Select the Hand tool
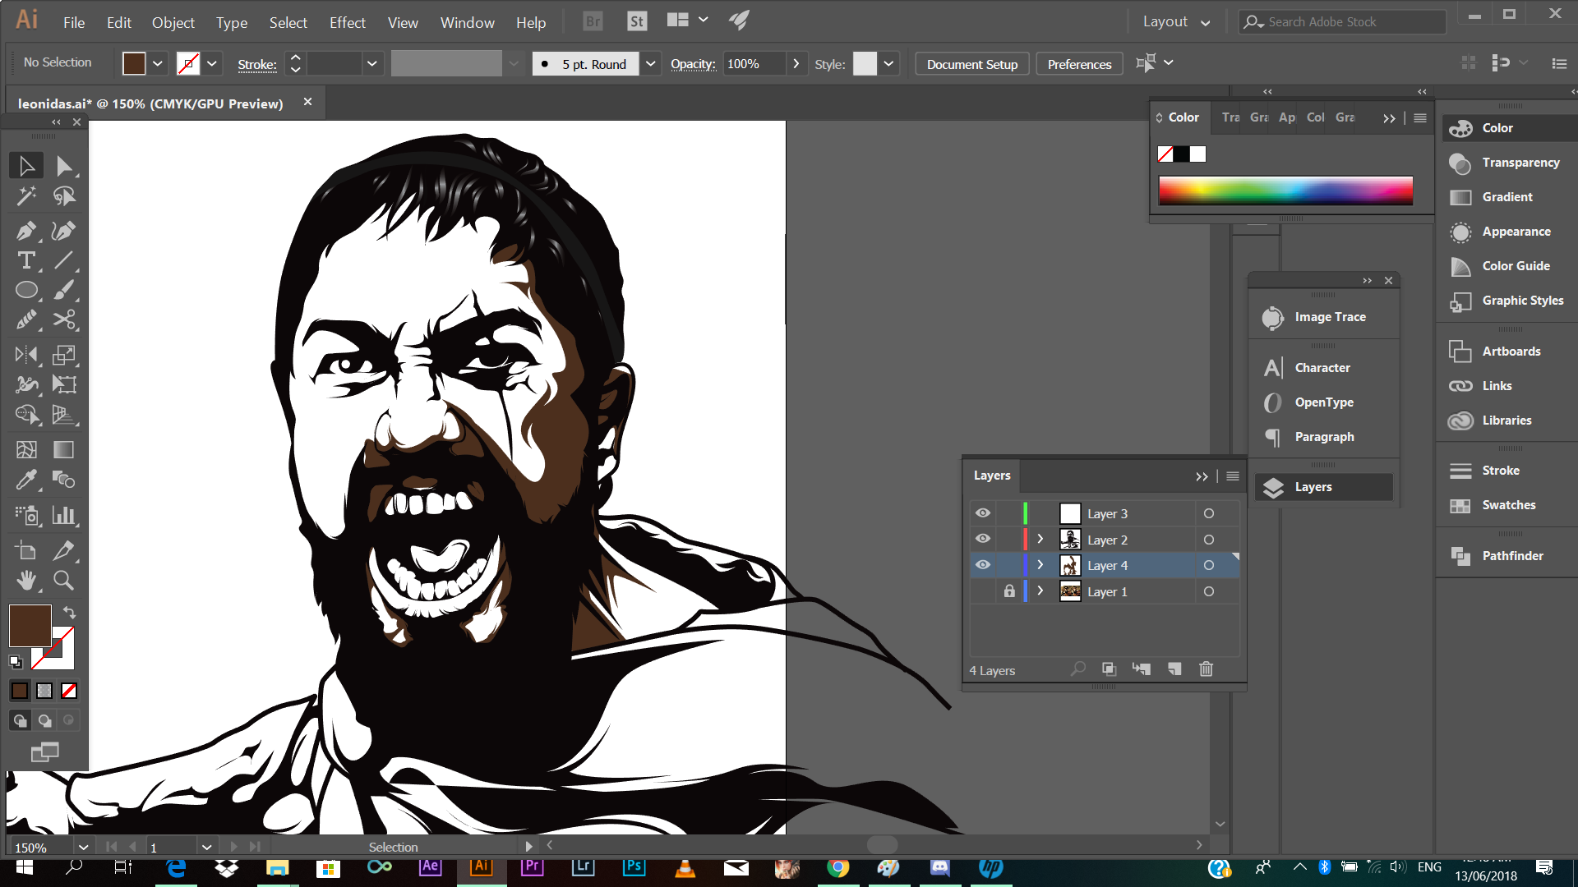This screenshot has width=1578, height=887. tap(25, 581)
